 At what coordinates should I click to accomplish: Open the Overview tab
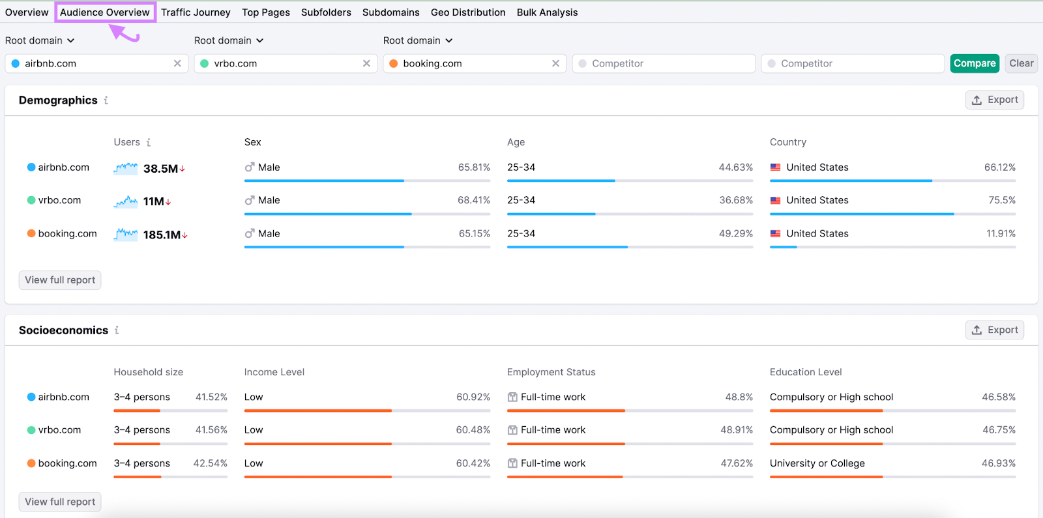(27, 12)
